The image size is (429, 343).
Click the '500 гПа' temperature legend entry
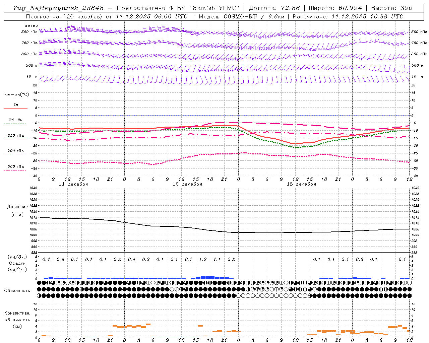point(16,166)
